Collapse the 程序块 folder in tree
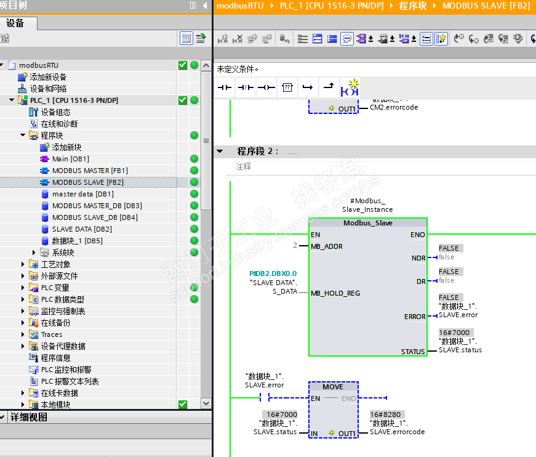536x457 pixels. [x=23, y=135]
